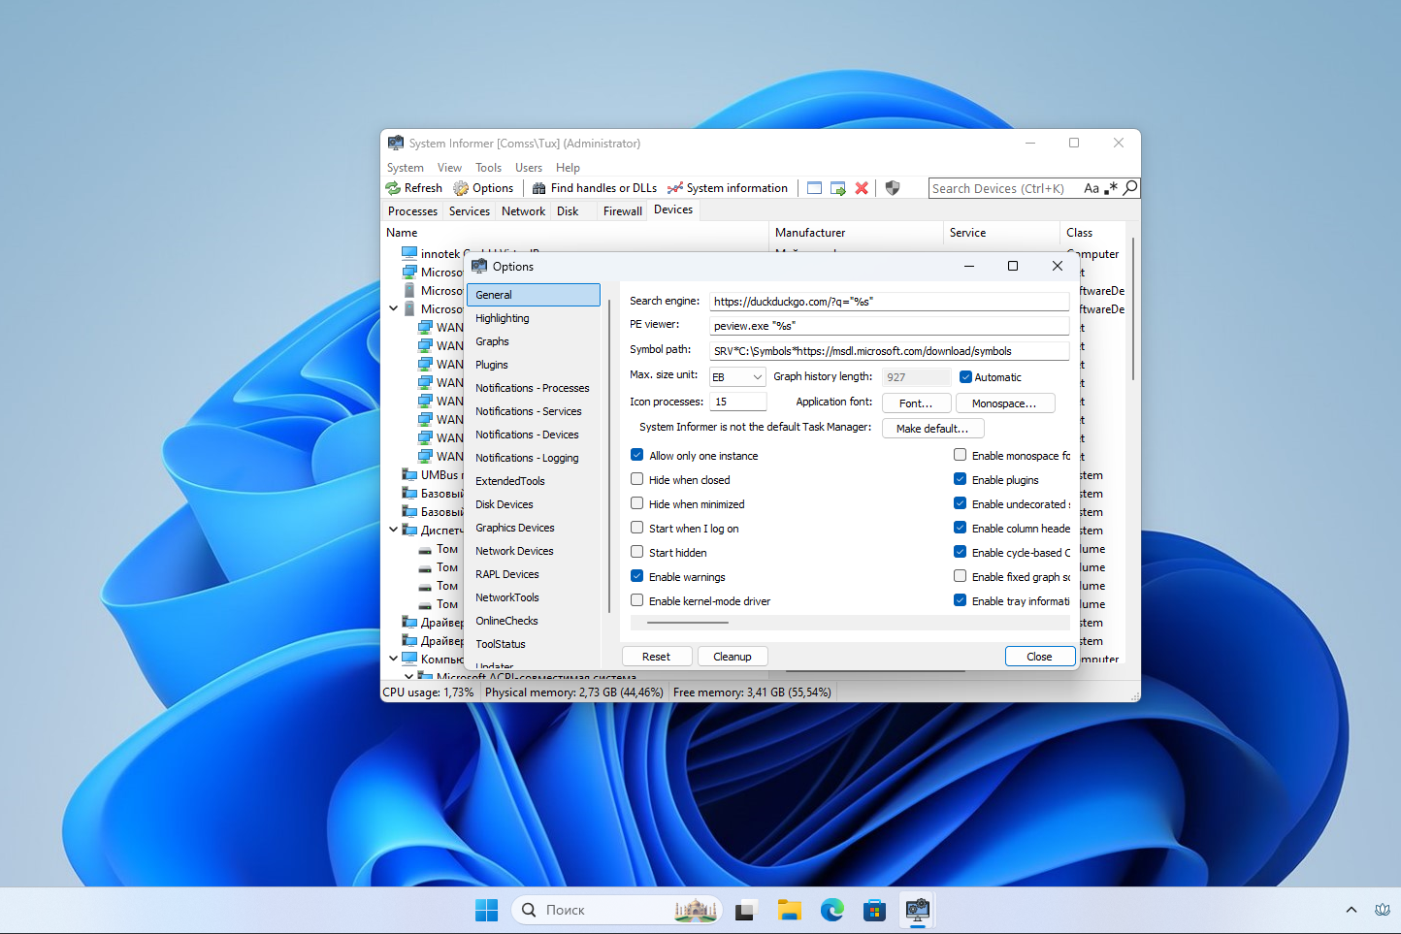Viewport: 1401px width, 934px height.
Task: Open Microsoft Store from the taskbar
Action: pyautogui.click(x=874, y=910)
